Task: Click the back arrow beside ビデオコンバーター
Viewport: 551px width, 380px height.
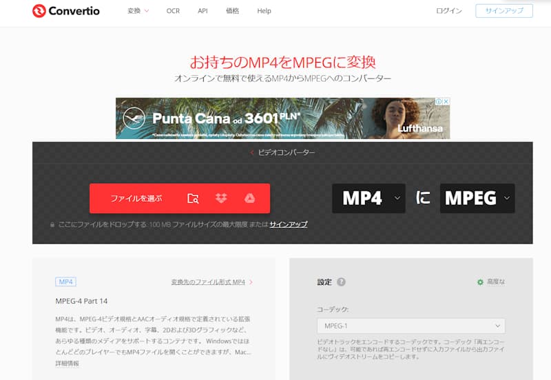Action: point(252,152)
